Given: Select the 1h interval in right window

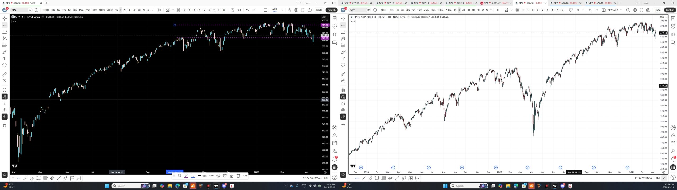Looking at the screenshot, I should pos(455,10).
